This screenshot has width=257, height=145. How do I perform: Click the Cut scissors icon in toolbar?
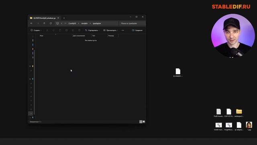(x=47, y=30)
